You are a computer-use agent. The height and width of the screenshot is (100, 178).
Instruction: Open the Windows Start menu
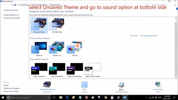pos(3,97)
